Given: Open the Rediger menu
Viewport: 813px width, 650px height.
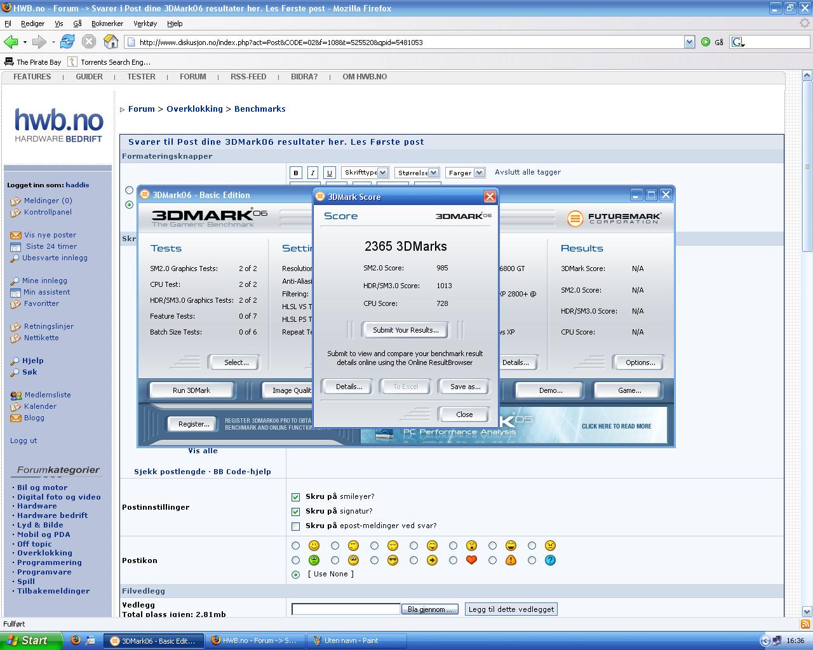Looking at the screenshot, I should point(32,23).
